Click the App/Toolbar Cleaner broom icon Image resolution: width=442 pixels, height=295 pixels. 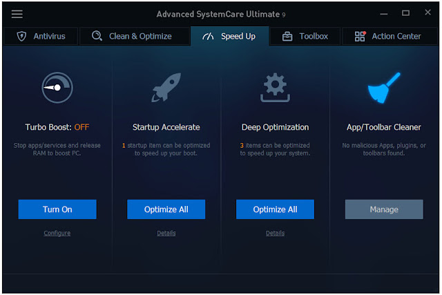(x=384, y=88)
